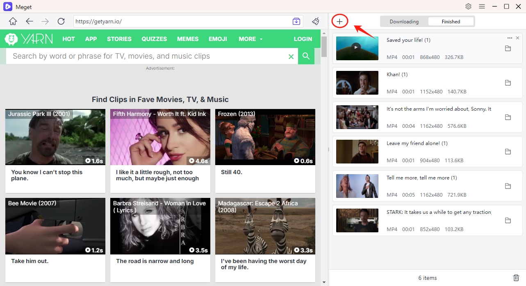Navigate forward in the built-in browser

[45, 21]
